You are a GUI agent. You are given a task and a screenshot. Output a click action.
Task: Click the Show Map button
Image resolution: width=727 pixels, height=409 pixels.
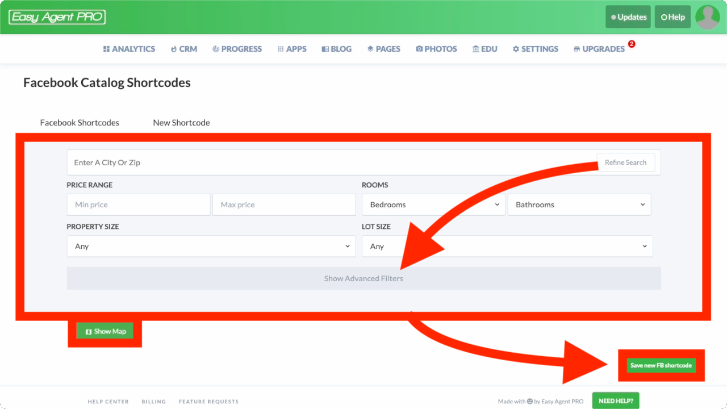[105, 331]
